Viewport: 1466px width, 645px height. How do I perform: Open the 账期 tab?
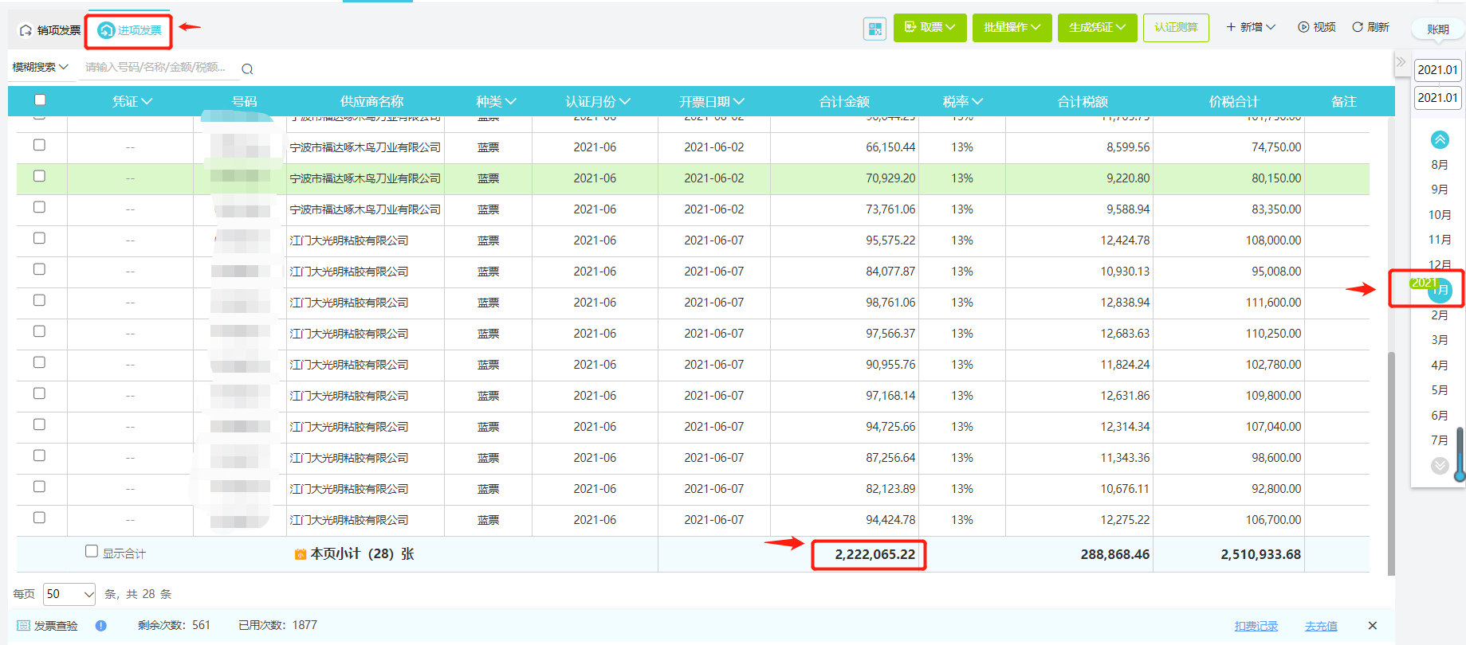1438,29
